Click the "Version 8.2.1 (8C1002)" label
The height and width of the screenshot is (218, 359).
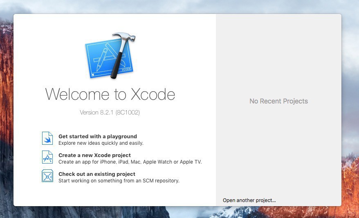pyautogui.click(x=110, y=112)
